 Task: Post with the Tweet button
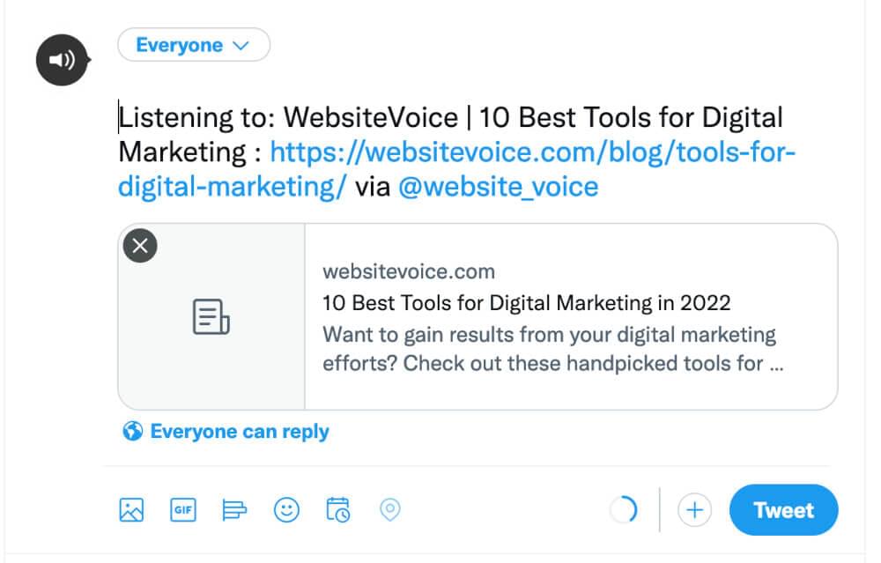pyautogui.click(x=784, y=510)
